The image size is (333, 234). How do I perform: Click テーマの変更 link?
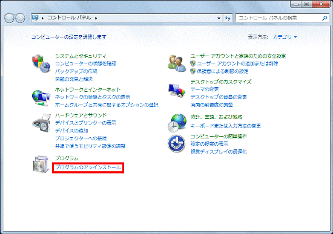pos(205,89)
